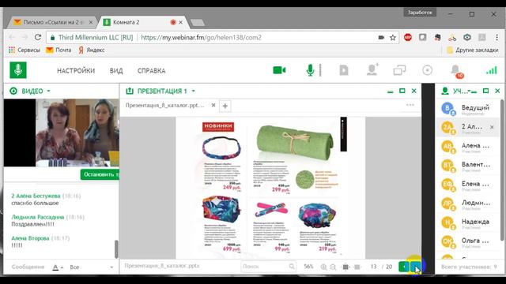Check the green signal strength bars
The image size is (506, 284).
point(492,70)
